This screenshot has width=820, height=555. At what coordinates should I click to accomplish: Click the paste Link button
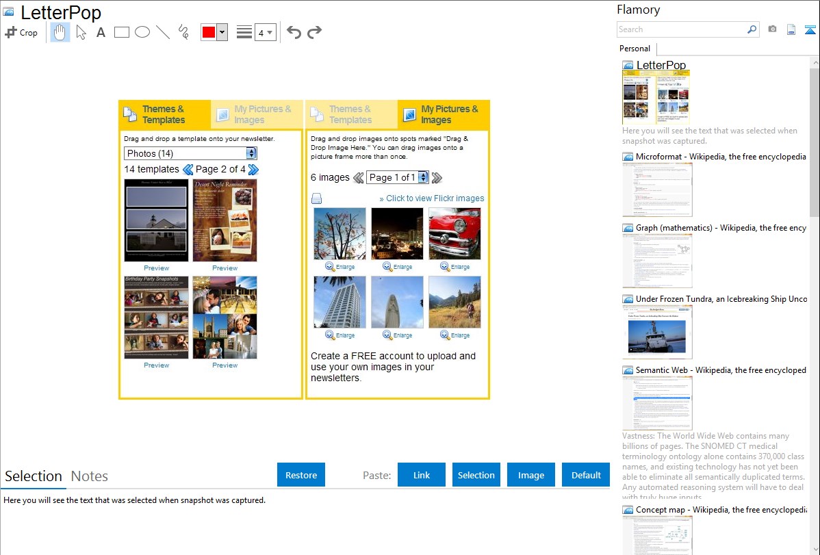tap(422, 475)
